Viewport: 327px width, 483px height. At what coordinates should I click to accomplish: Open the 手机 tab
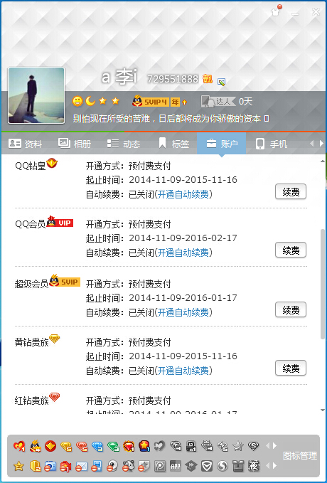point(272,144)
